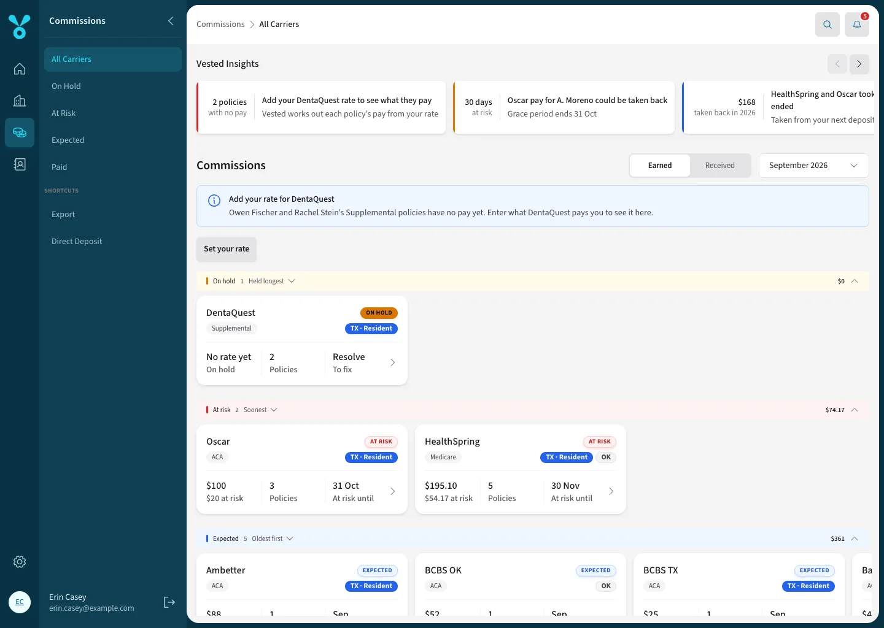Go to Expected in the sidebar
Screen dimensions: 884x628
coord(113,140)
